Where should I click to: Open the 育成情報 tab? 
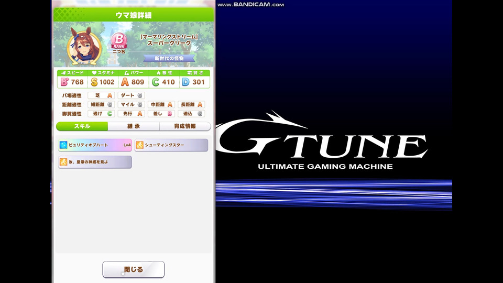[x=185, y=126]
